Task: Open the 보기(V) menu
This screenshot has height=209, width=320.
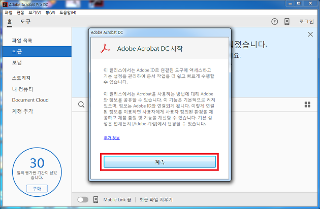Action: point(35,13)
